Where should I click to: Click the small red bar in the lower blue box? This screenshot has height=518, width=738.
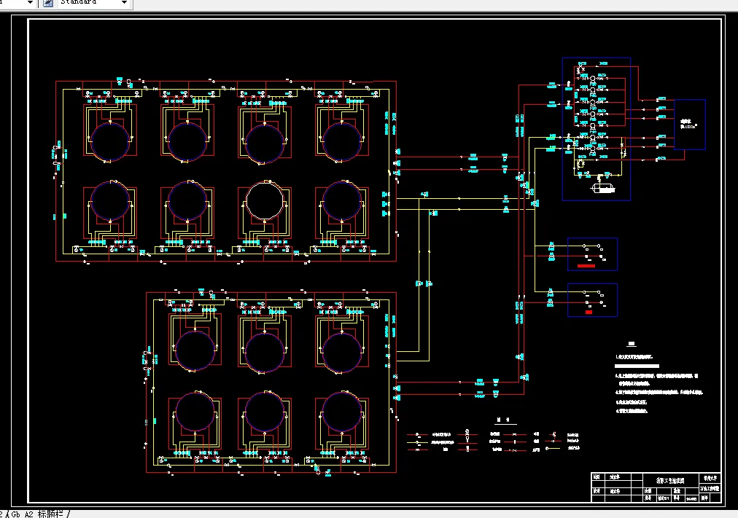(x=589, y=312)
